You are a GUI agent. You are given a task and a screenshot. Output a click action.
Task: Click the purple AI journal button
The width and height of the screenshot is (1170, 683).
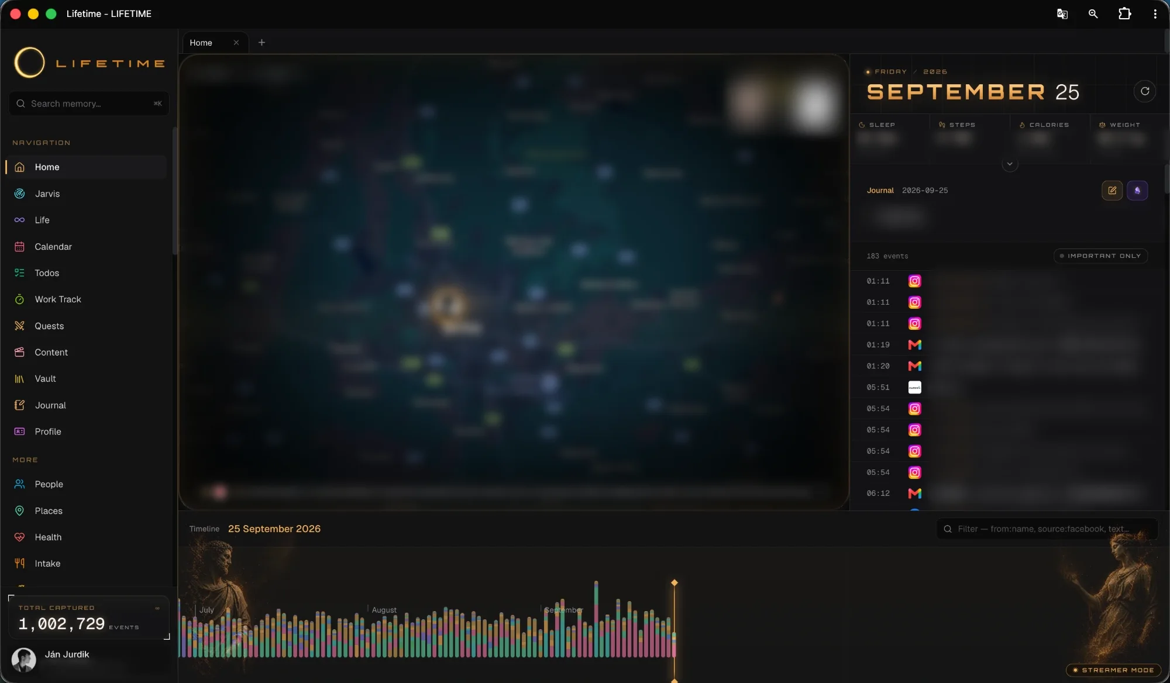[1137, 191]
